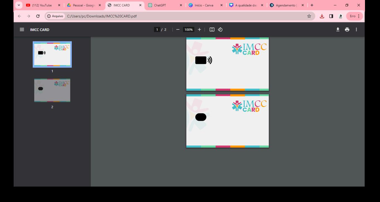Select the IMCC CARD tab
This screenshot has width=380, height=202.
pyautogui.click(x=125, y=5)
